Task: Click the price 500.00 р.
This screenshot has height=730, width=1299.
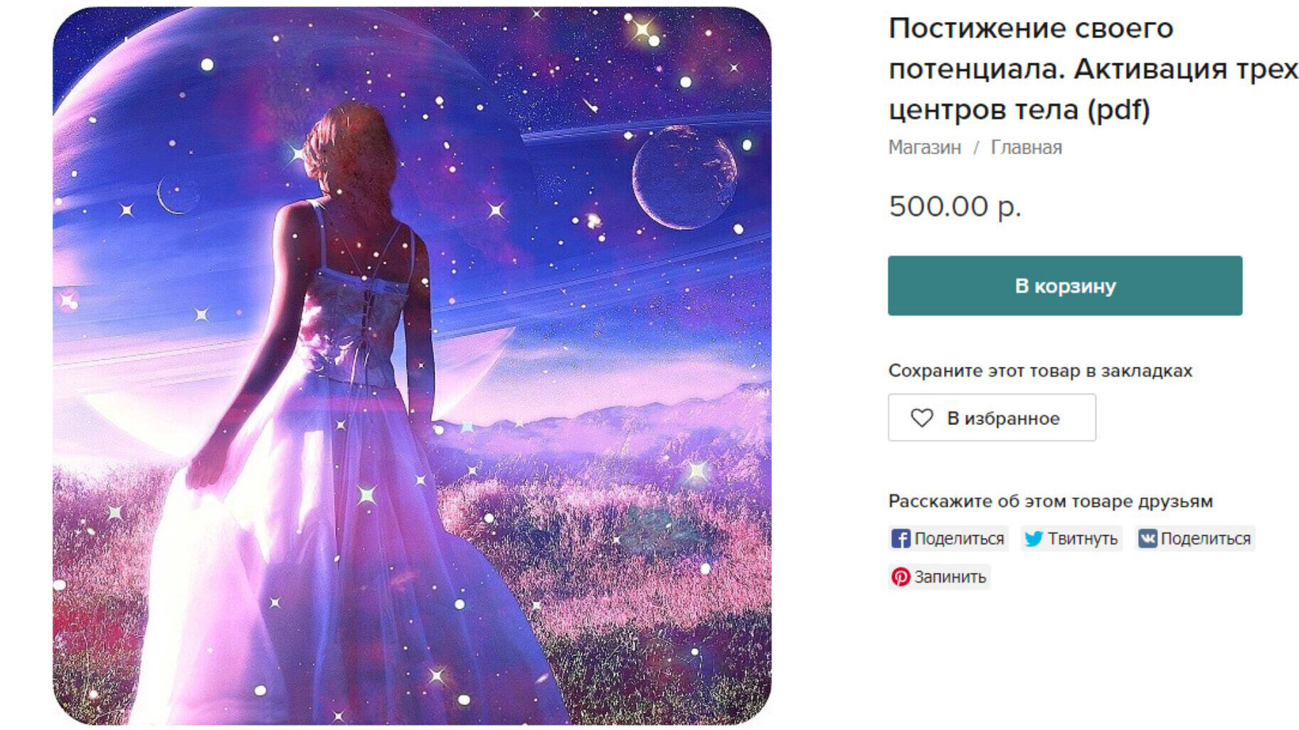Action: [x=955, y=207]
